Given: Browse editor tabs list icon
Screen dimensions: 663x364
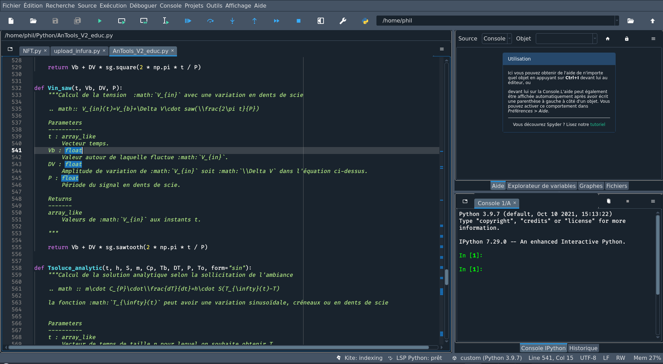Looking at the screenshot, I should click(x=10, y=49).
